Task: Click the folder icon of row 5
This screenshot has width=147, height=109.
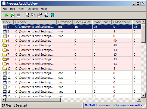Action: 5,45
